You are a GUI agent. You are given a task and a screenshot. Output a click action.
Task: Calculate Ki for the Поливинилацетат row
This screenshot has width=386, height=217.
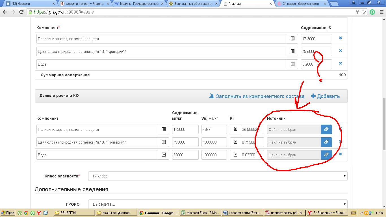point(235,129)
